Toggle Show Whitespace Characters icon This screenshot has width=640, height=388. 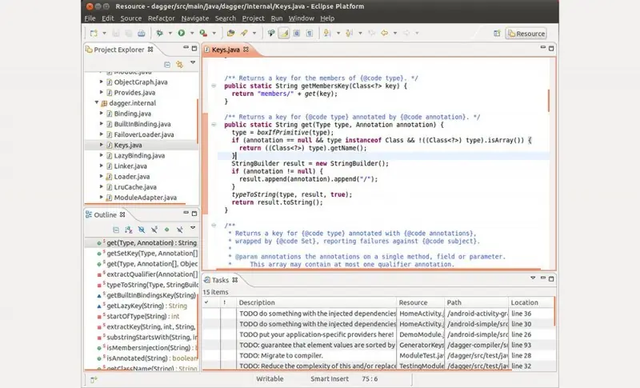(310, 34)
